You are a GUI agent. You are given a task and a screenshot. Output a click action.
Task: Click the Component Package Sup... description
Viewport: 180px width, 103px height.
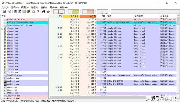click(119, 75)
